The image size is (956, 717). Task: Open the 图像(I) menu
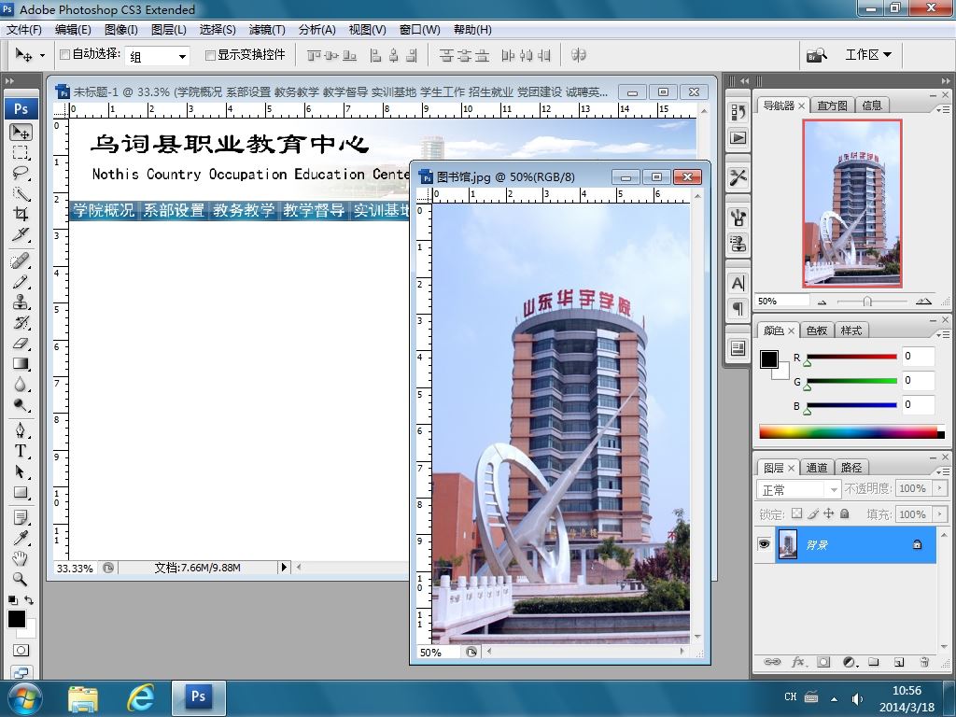tap(120, 29)
